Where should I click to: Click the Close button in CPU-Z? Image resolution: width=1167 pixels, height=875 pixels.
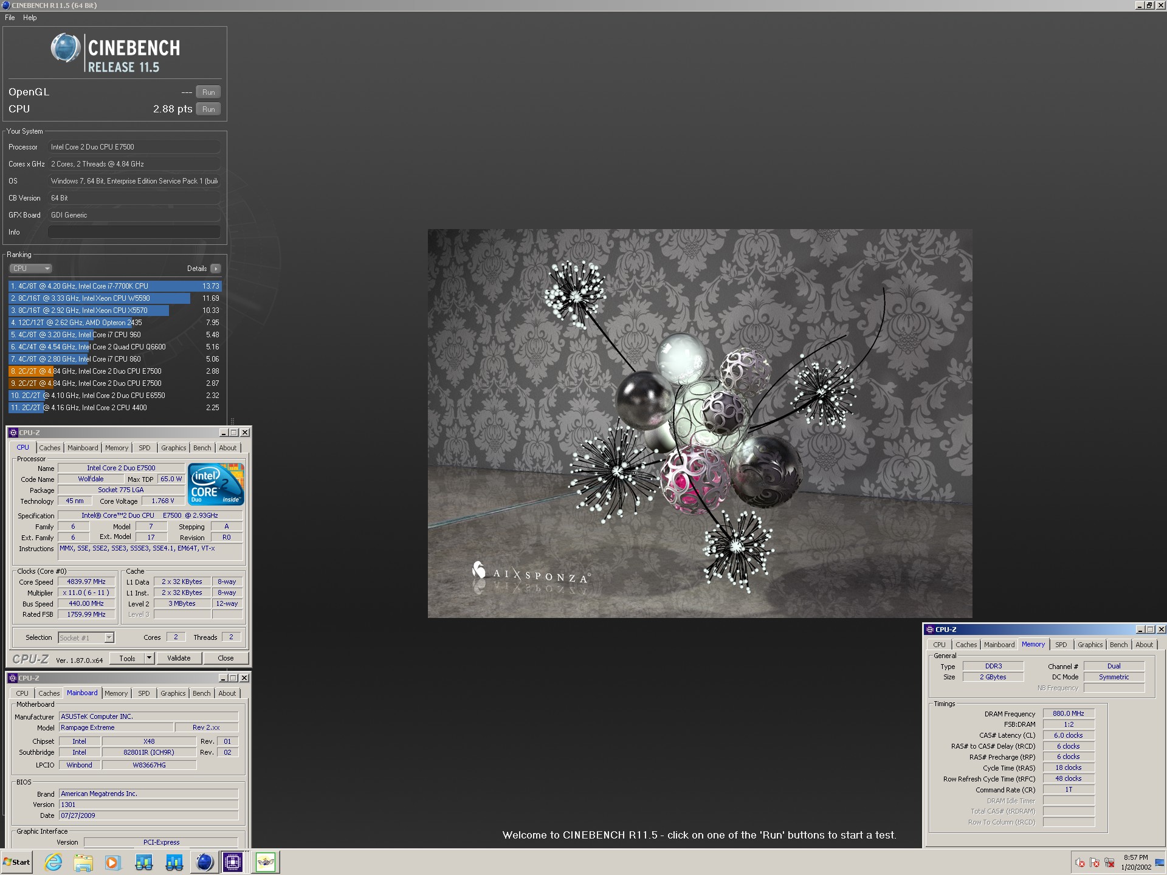(225, 658)
